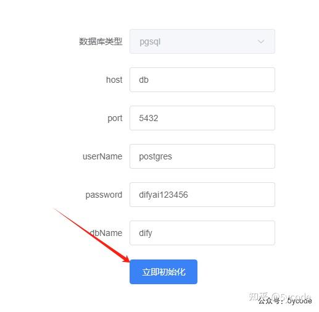Click the pgsql selected value text
The height and width of the screenshot is (312, 319).
150,42
